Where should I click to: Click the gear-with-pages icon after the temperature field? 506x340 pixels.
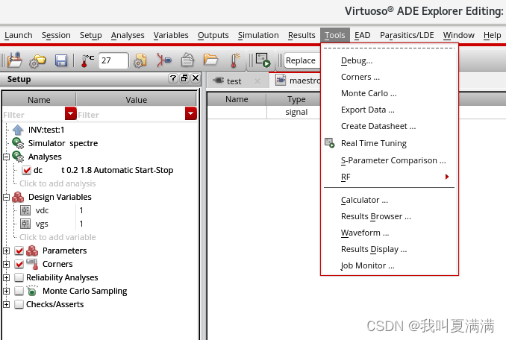tap(140, 60)
